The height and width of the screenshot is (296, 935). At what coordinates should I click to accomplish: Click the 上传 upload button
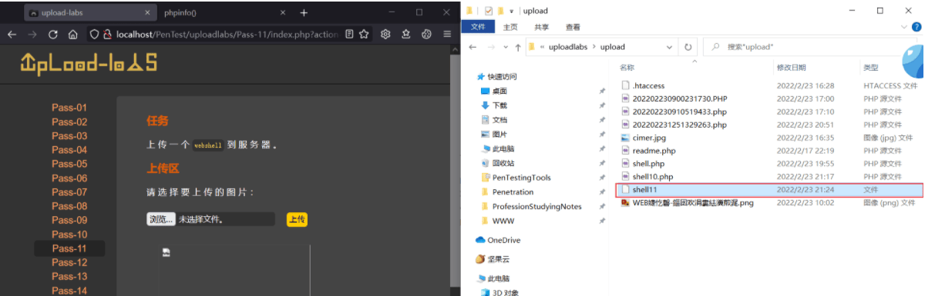click(x=297, y=220)
